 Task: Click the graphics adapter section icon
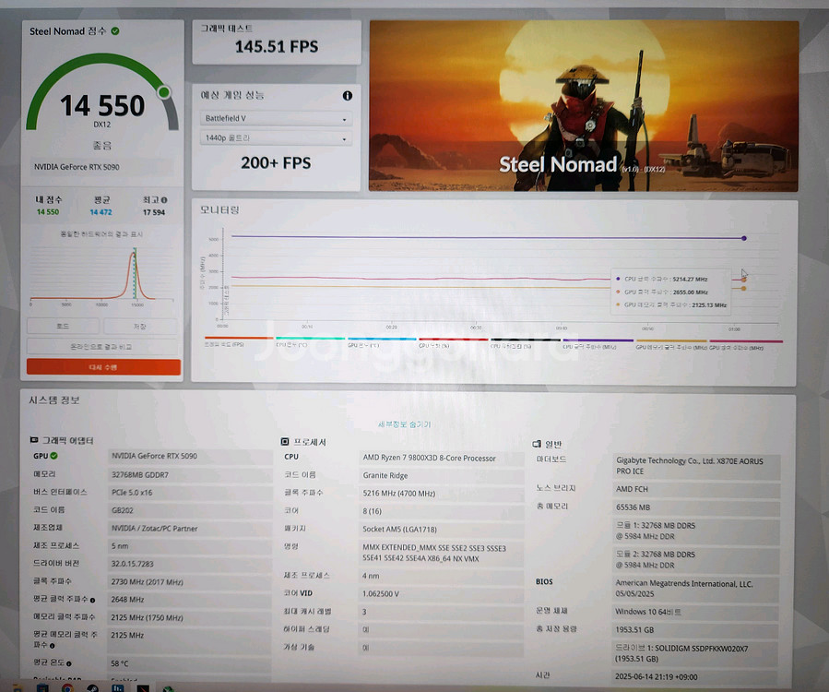(x=34, y=439)
